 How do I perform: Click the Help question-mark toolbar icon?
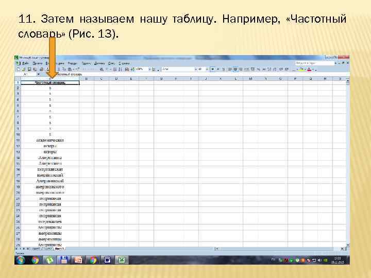tap(154, 69)
